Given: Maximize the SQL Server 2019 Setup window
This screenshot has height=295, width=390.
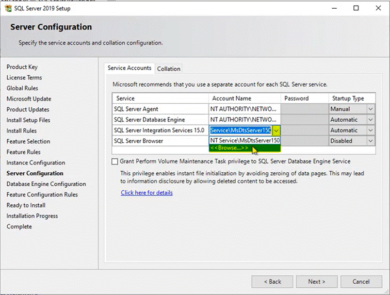Looking at the screenshot, I should coord(356,8).
